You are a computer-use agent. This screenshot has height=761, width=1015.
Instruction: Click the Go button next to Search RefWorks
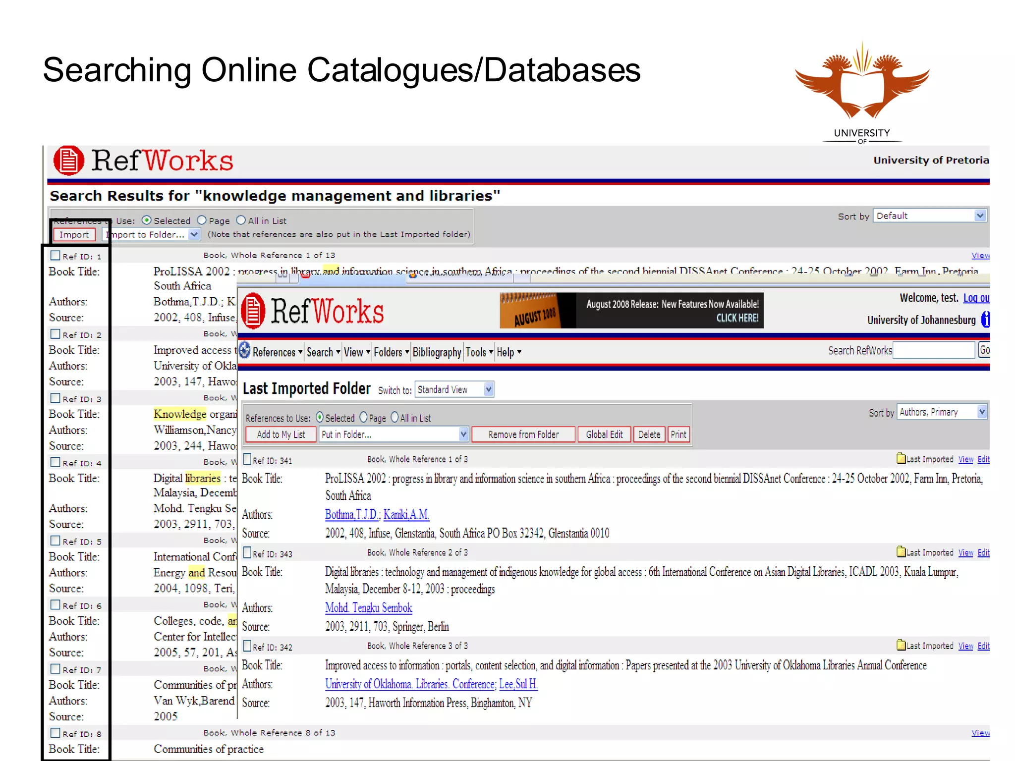click(x=984, y=350)
